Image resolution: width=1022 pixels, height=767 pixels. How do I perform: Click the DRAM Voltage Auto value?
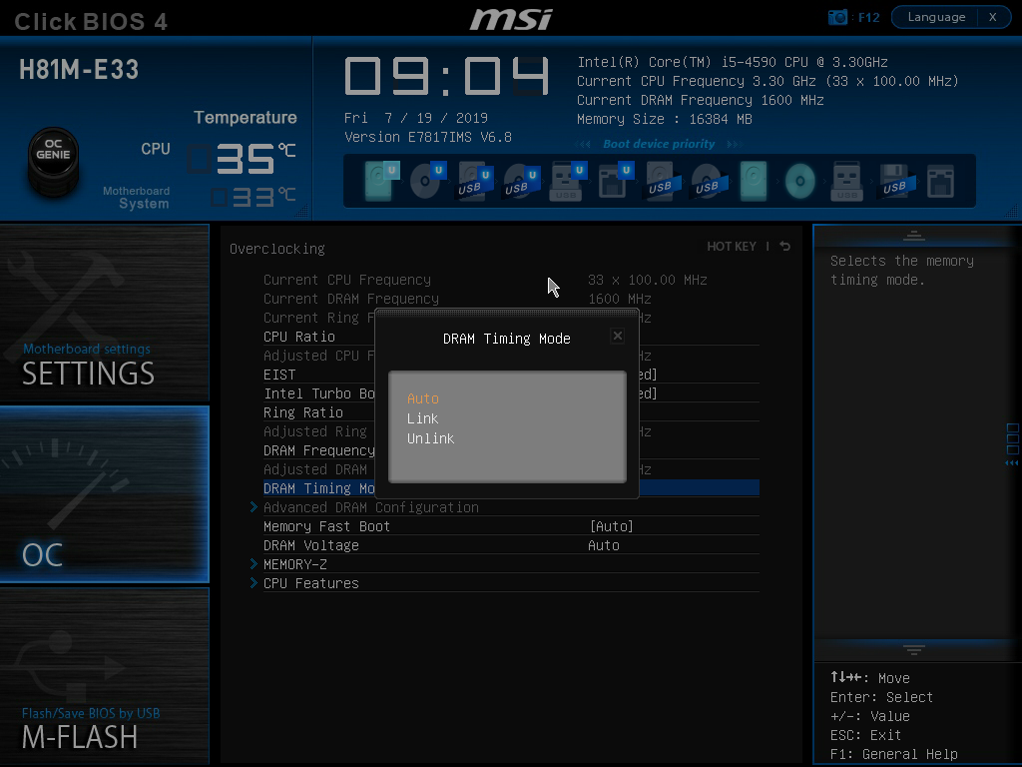tap(604, 545)
